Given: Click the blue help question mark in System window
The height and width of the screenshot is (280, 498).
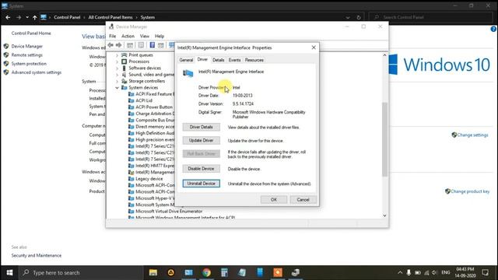Looking at the screenshot, I should (493, 29).
